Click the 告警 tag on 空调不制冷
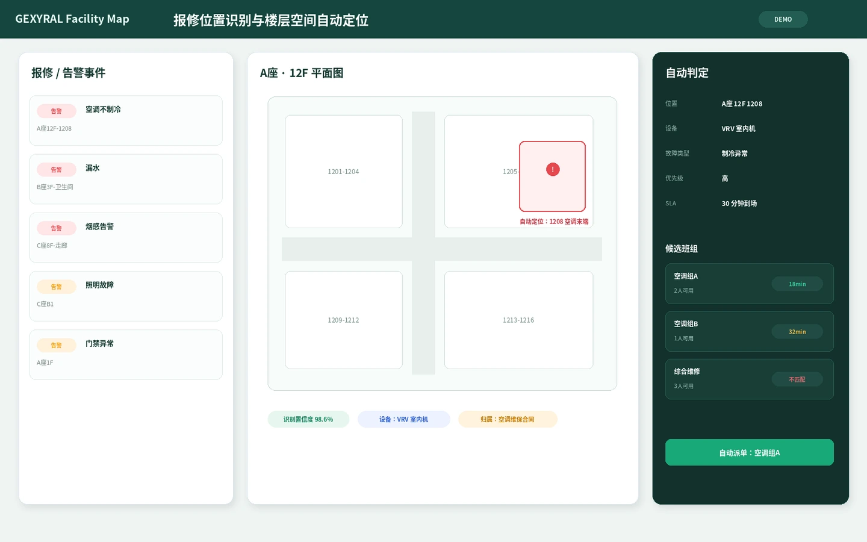The width and height of the screenshot is (867, 542). (x=57, y=111)
